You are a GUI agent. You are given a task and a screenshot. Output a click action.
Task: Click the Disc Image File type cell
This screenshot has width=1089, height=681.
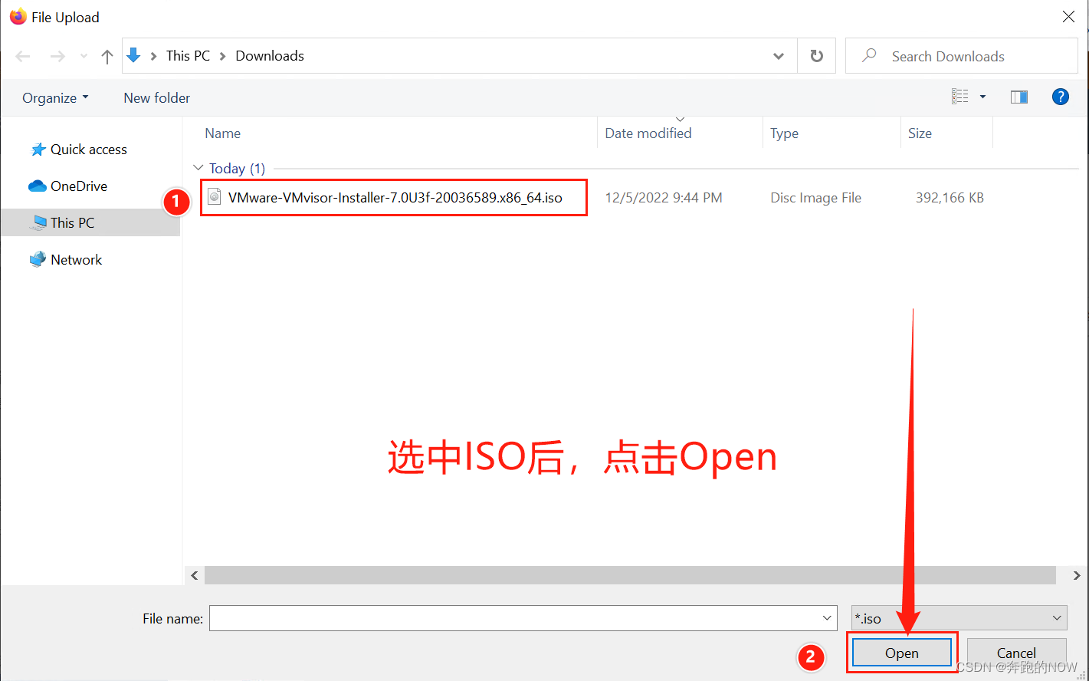pos(815,198)
